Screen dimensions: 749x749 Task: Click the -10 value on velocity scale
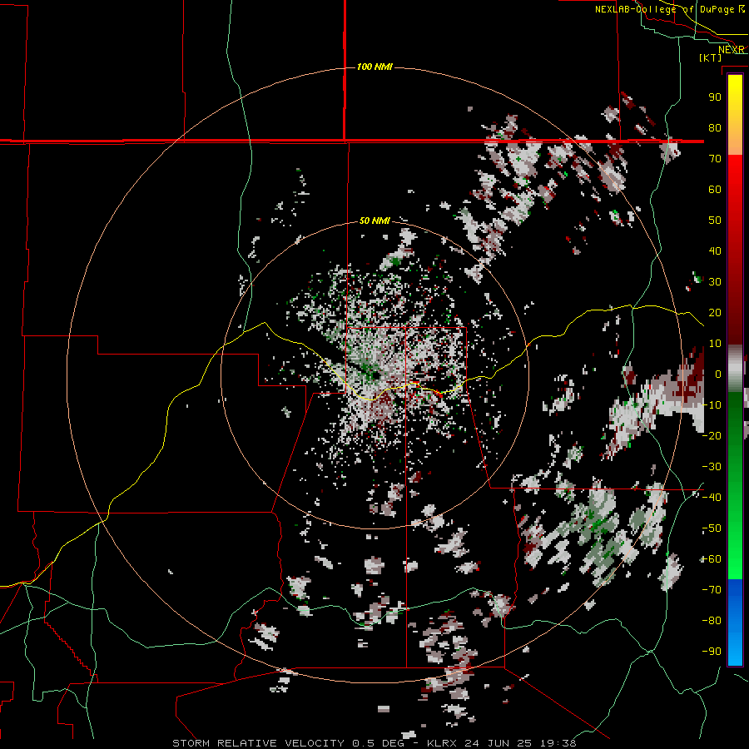coord(712,405)
